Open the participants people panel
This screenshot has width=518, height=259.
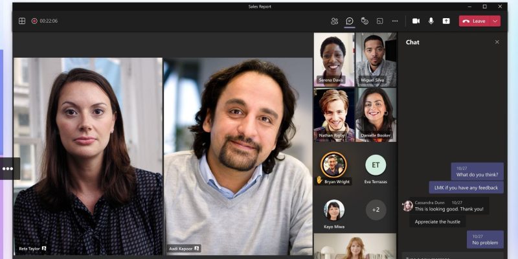pyautogui.click(x=334, y=21)
